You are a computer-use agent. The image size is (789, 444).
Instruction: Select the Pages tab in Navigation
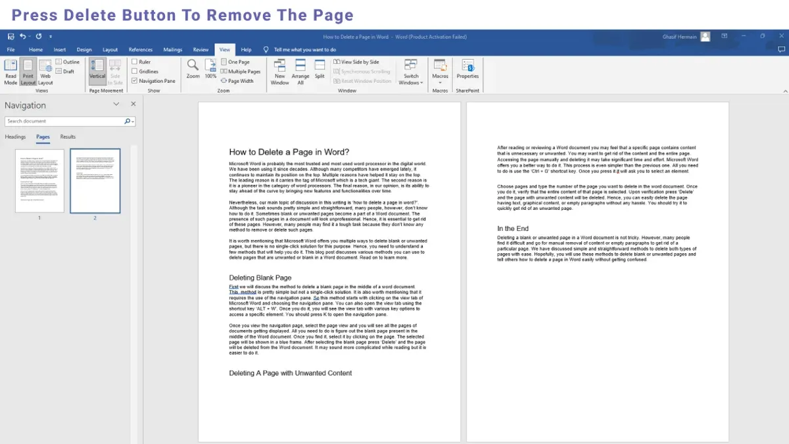[x=43, y=137]
